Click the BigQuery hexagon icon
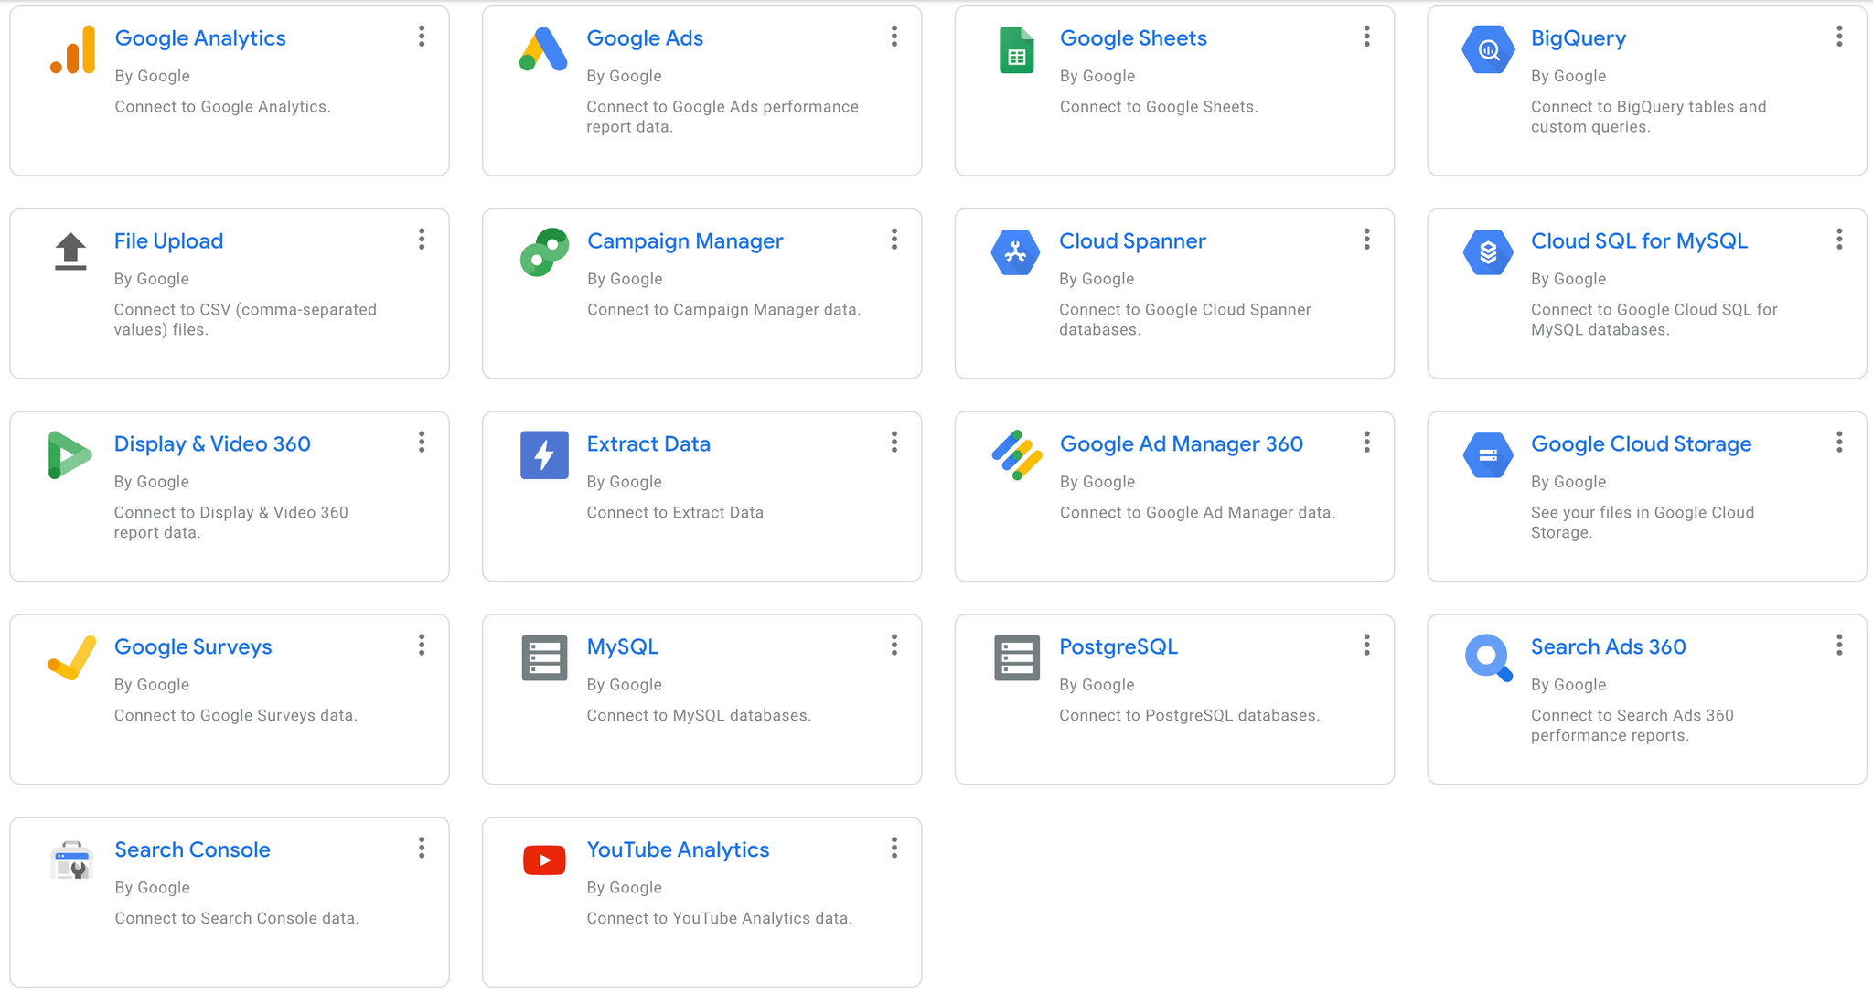Image resolution: width=1873 pixels, height=993 pixels. (1488, 49)
